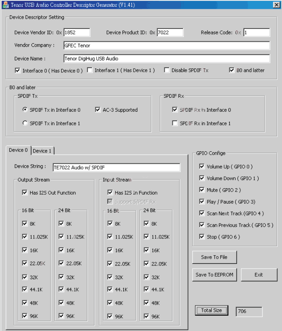
Task: Switch to the Device 1 tab
Action: click(42, 151)
